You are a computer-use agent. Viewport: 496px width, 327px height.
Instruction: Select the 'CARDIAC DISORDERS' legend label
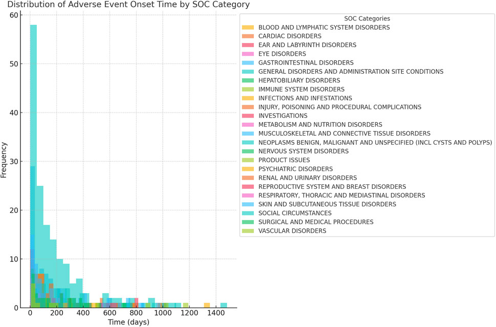point(290,36)
